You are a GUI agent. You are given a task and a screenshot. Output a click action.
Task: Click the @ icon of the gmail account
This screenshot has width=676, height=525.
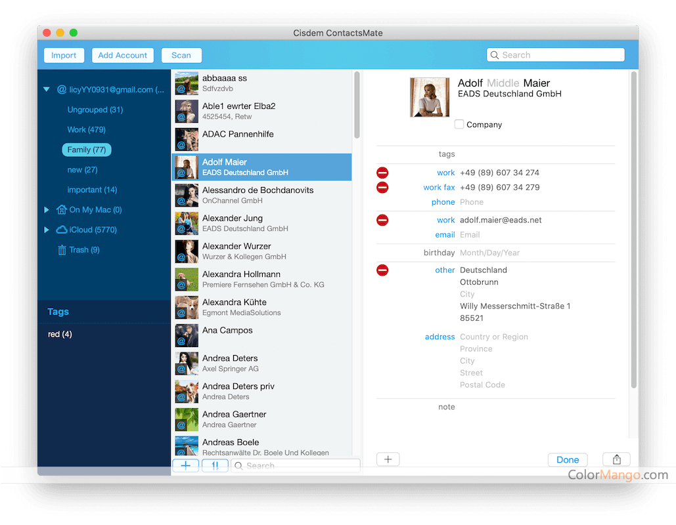(62, 90)
